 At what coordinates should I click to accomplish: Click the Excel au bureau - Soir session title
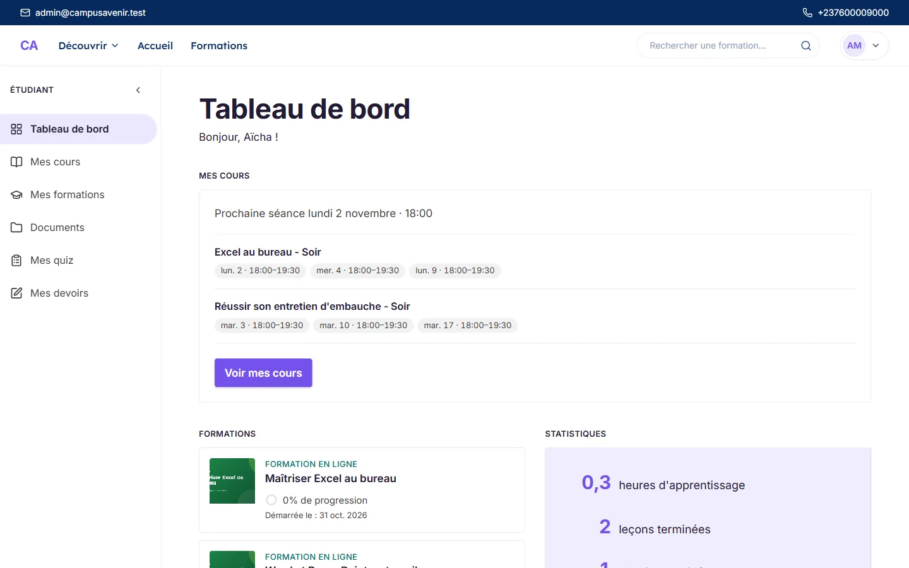(268, 252)
